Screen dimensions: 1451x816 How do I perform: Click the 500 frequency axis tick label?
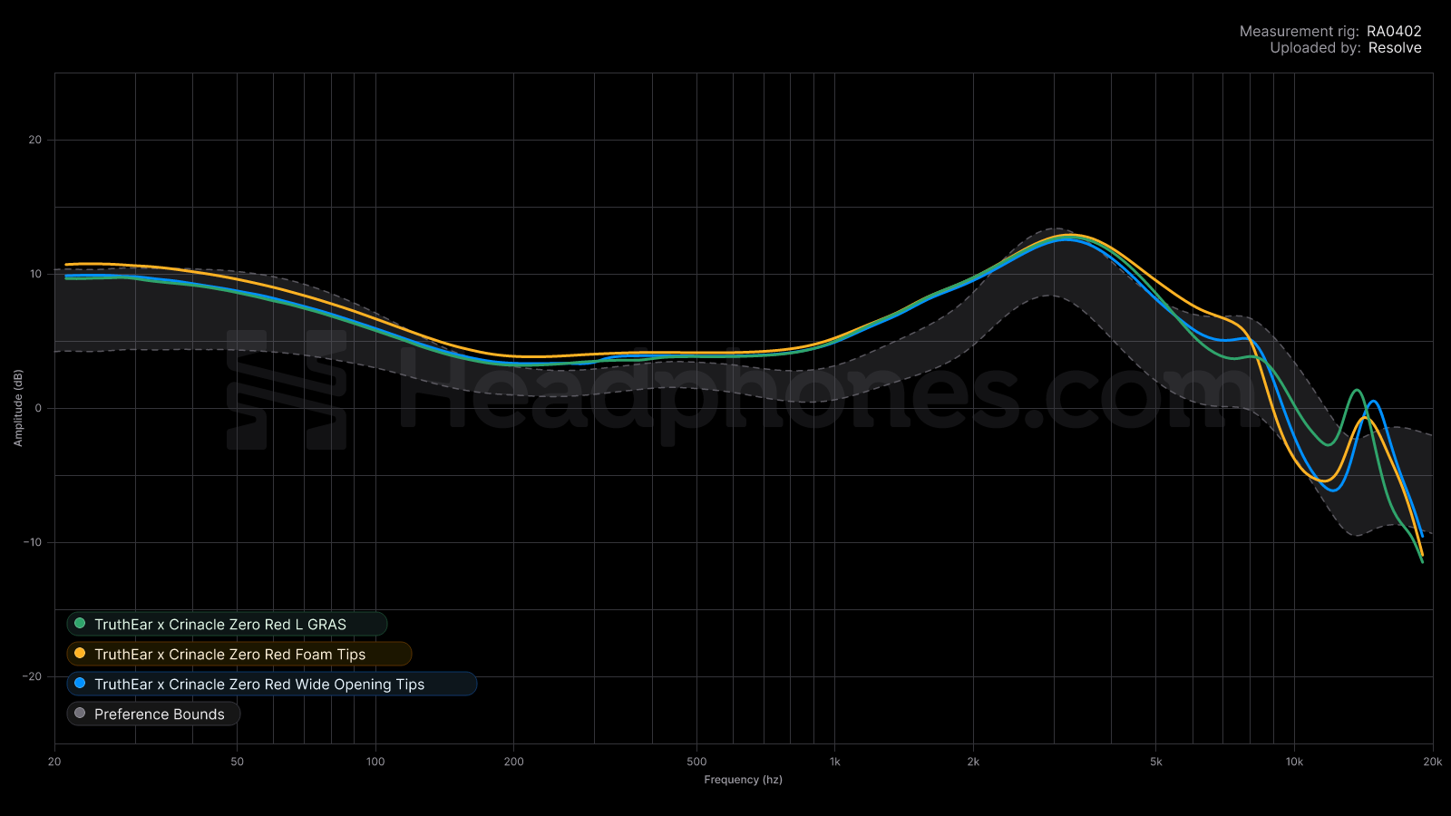pyautogui.click(x=696, y=762)
